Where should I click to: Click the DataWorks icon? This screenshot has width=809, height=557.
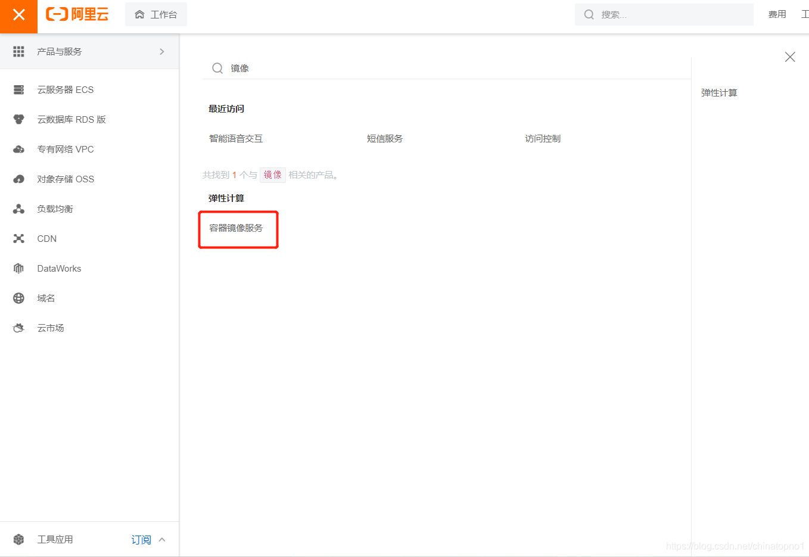(x=19, y=269)
